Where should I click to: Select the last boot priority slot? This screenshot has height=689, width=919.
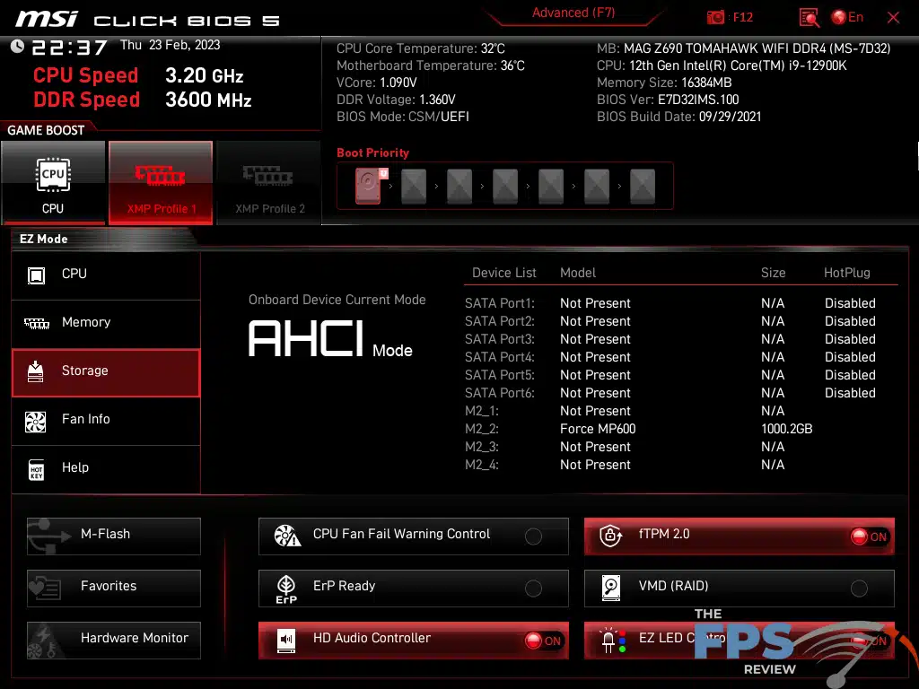643,186
